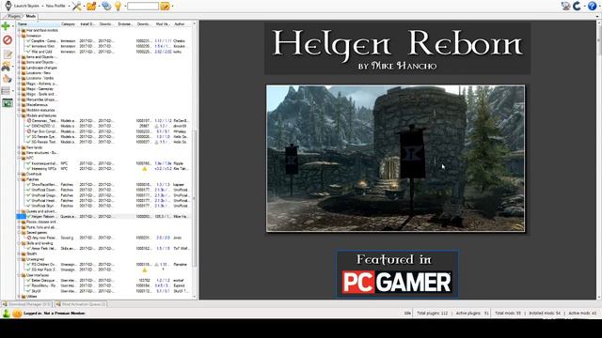This screenshot has height=338, width=602.
Task: Click the green user login icon
Action: point(7,313)
